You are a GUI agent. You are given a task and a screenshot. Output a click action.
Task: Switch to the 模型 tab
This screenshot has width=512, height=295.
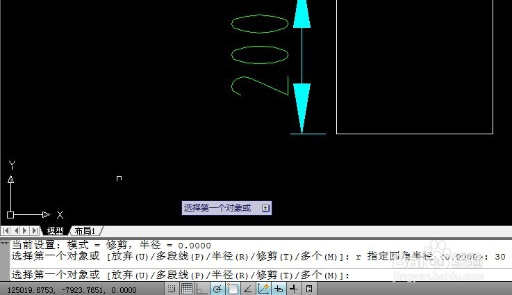pos(55,231)
